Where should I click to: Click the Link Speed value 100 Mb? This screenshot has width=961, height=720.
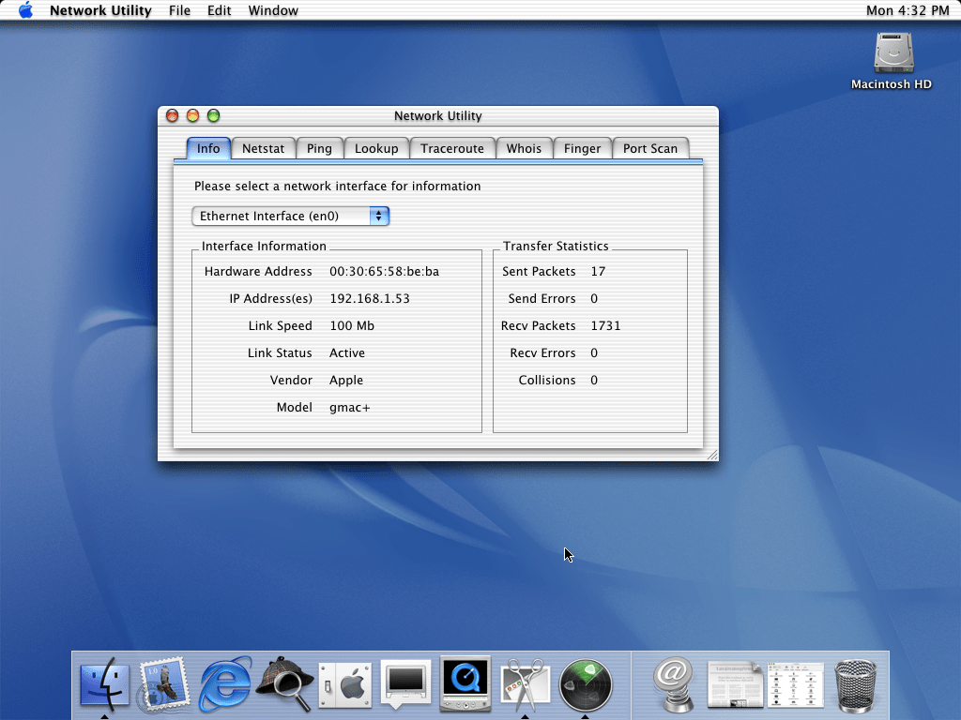[x=352, y=325]
